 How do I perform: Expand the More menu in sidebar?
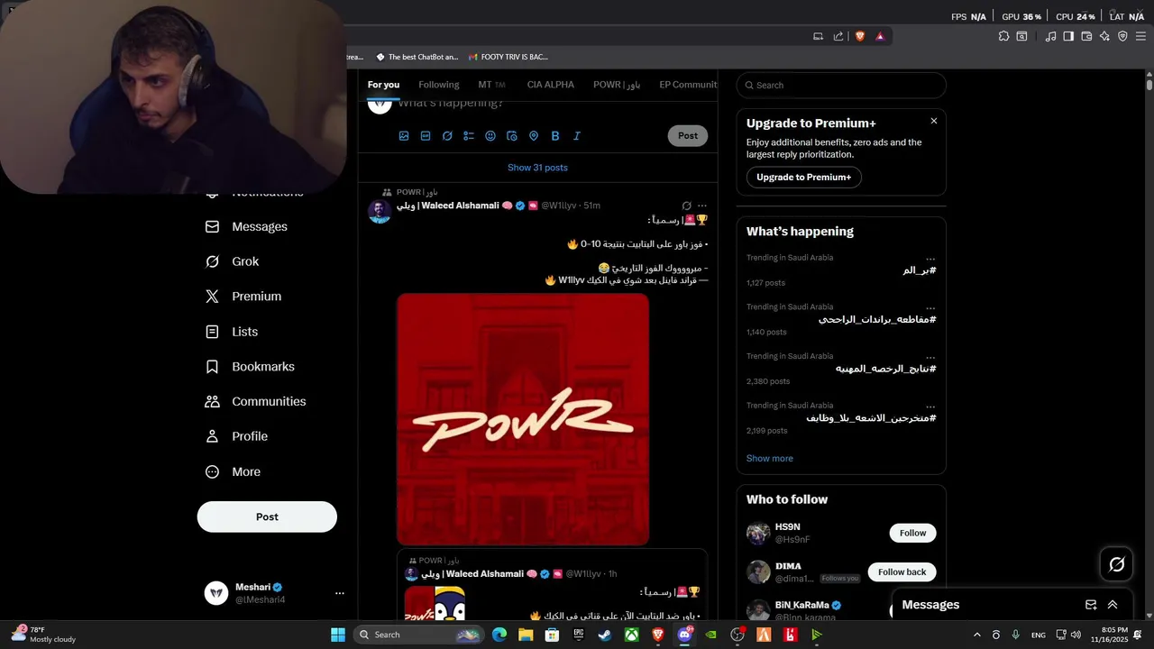pyautogui.click(x=233, y=471)
